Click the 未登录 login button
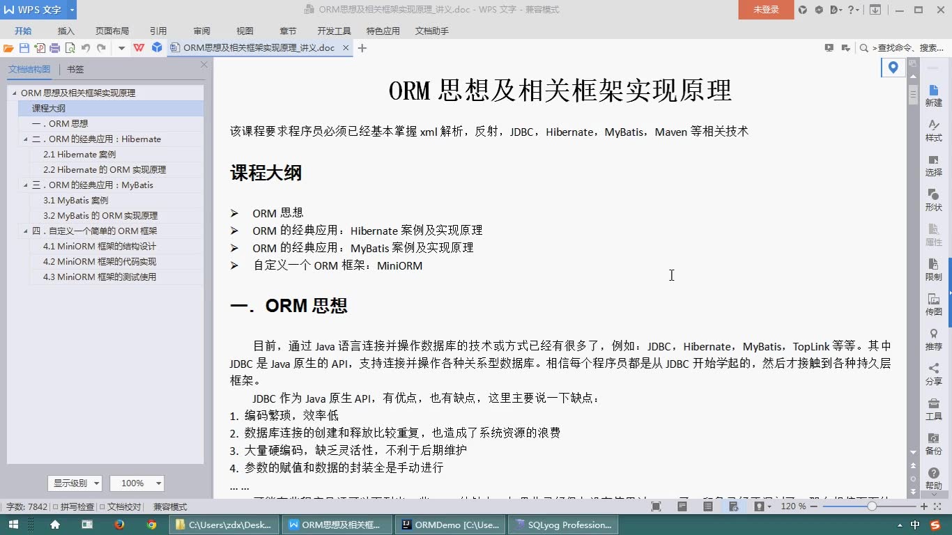 click(766, 10)
